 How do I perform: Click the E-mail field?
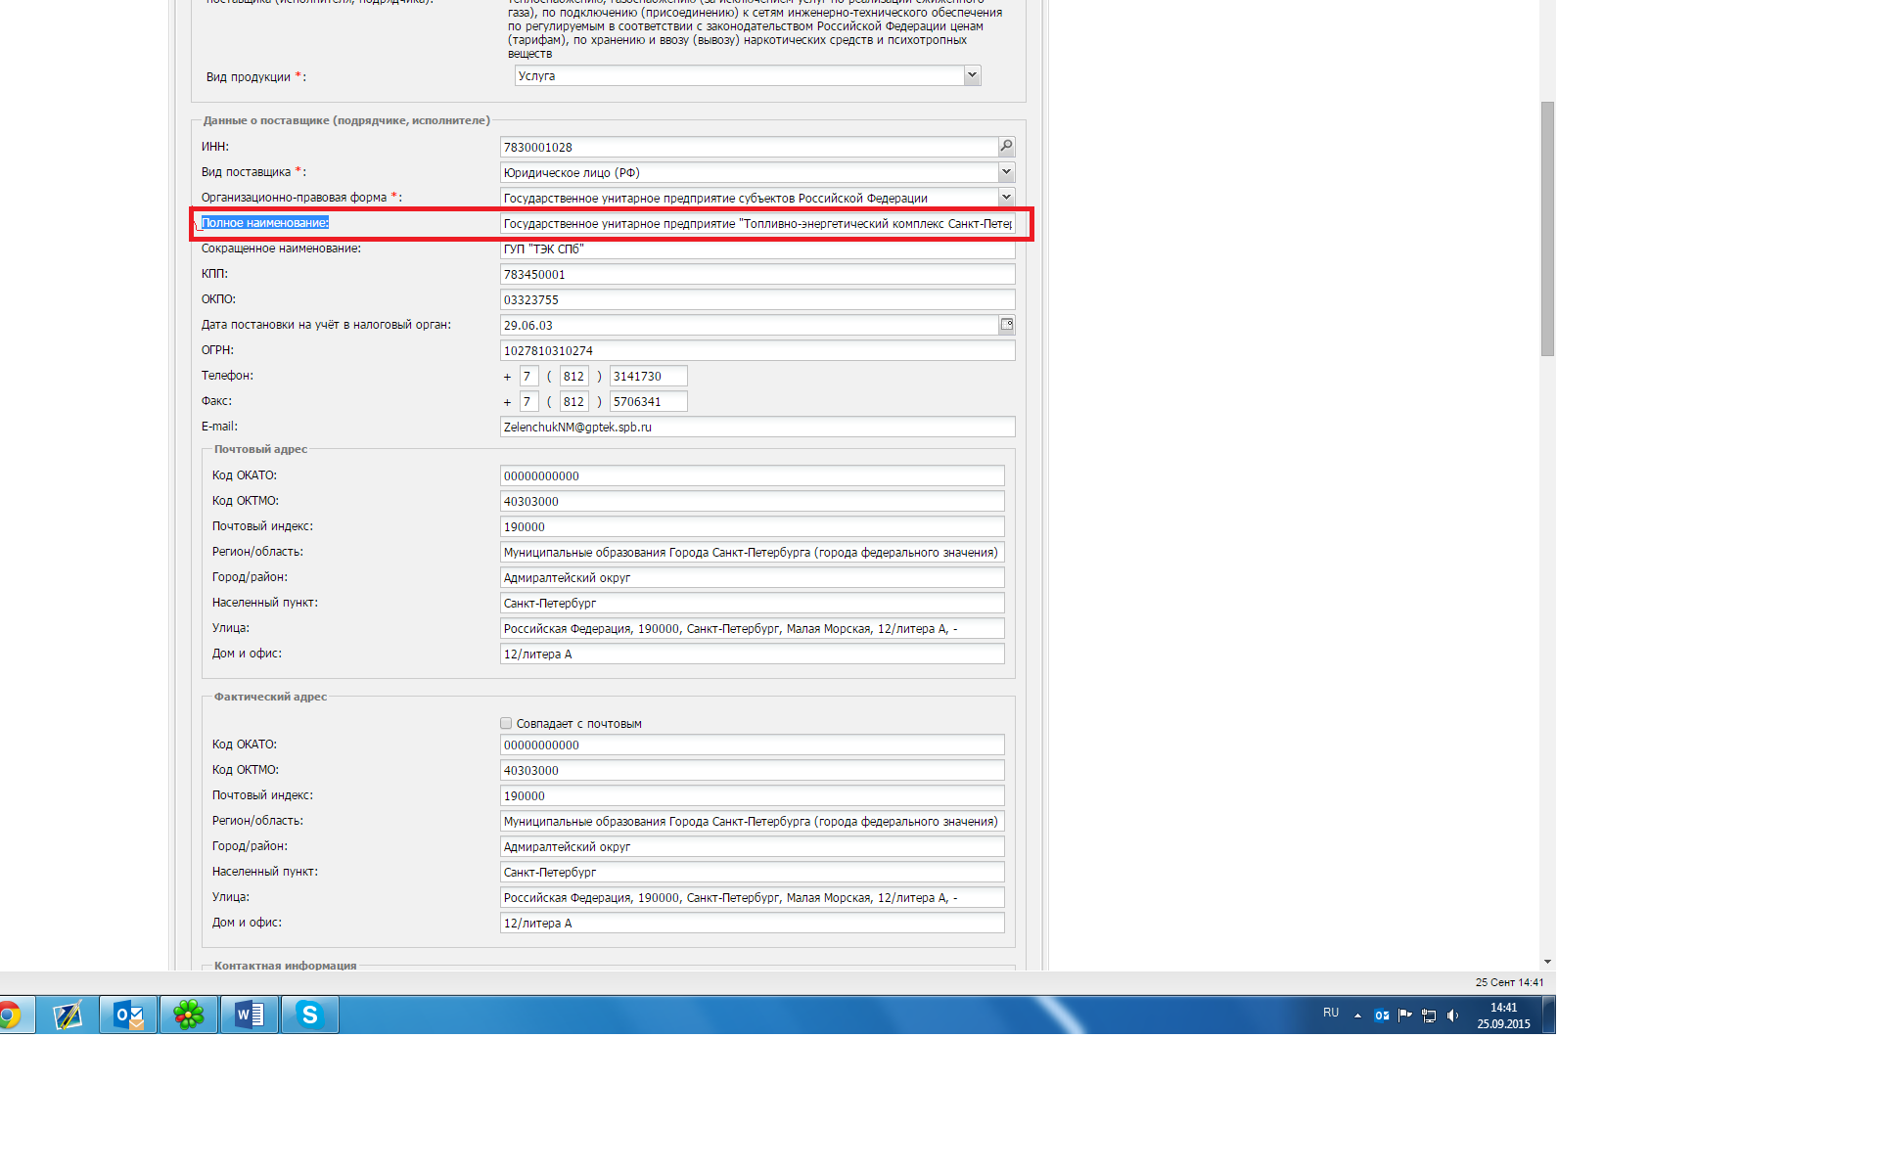tap(757, 427)
